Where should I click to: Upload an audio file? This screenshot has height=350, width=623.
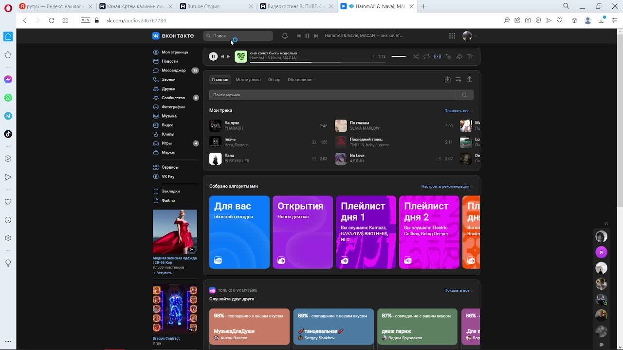(470, 79)
